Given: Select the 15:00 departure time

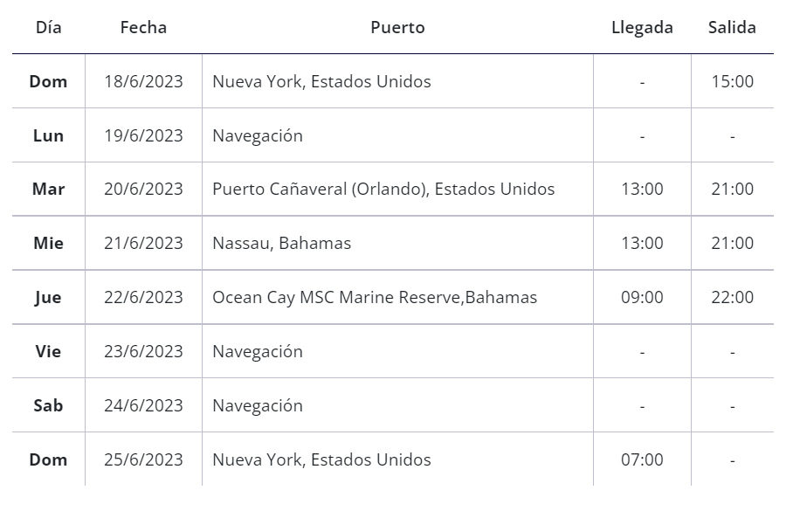Looking at the screenshot, I should click(732, 81).
